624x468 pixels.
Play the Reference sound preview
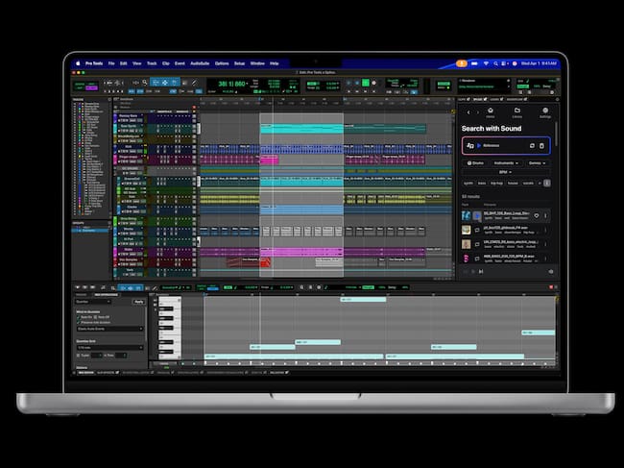pos(479,146)
